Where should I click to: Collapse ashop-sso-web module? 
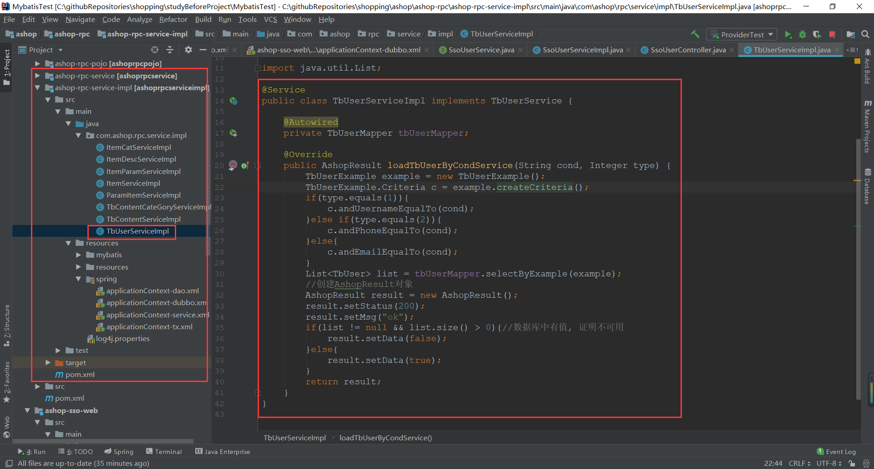[x=27, y=410]
